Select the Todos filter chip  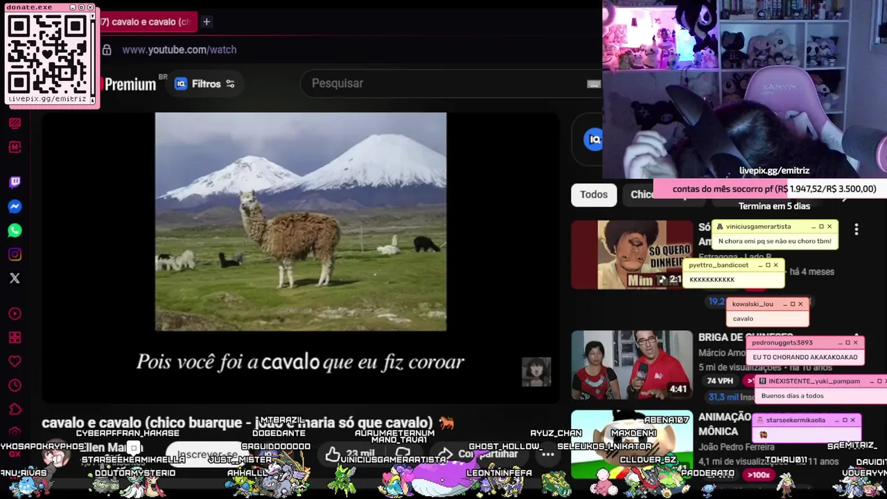point(594,195)
